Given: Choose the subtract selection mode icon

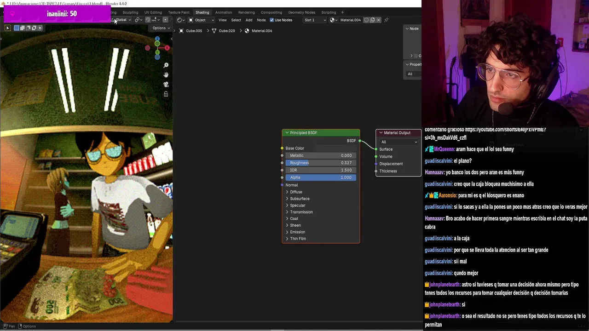Looking at the screenshot, I should pyautogui.click(x=28, y=28).
